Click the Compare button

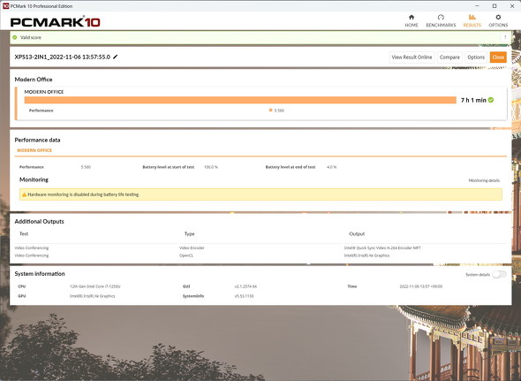click(449, 57)
